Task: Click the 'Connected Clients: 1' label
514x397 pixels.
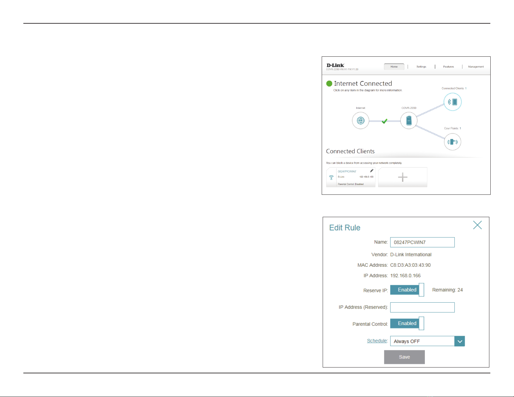Action: coord(454,88)
